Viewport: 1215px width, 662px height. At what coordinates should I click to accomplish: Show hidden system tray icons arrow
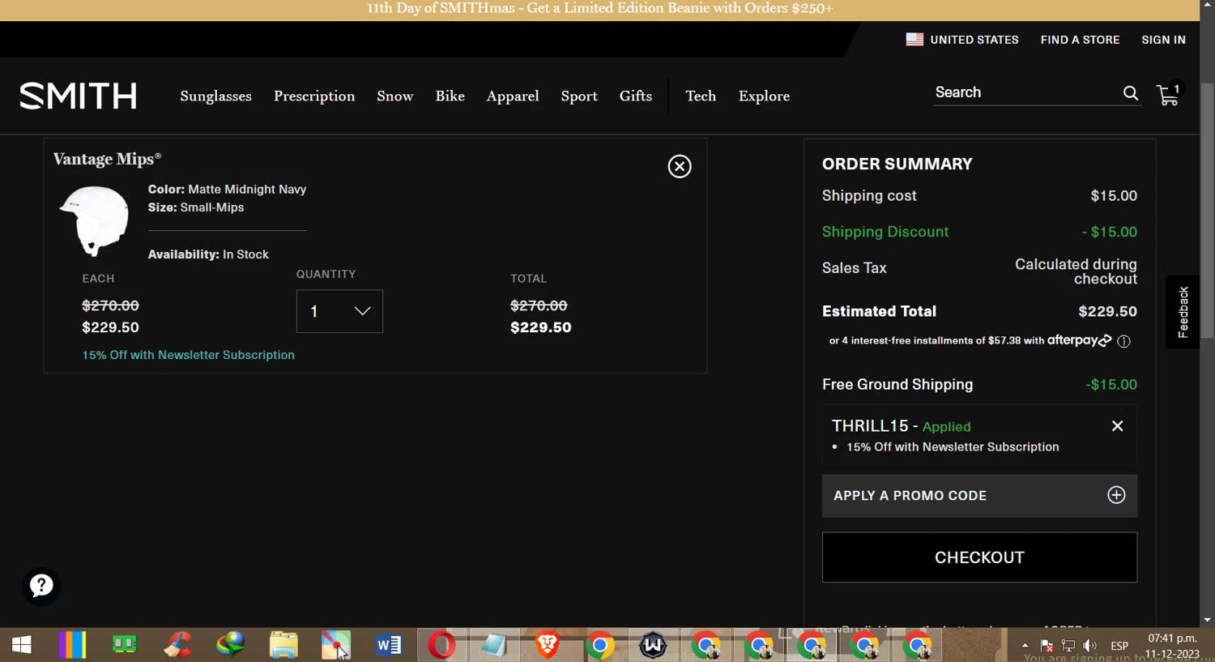(1025, 646)
